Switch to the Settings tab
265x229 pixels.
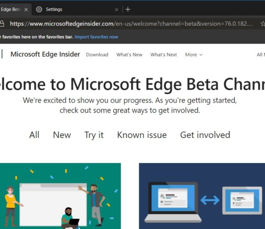click(77, 9)
